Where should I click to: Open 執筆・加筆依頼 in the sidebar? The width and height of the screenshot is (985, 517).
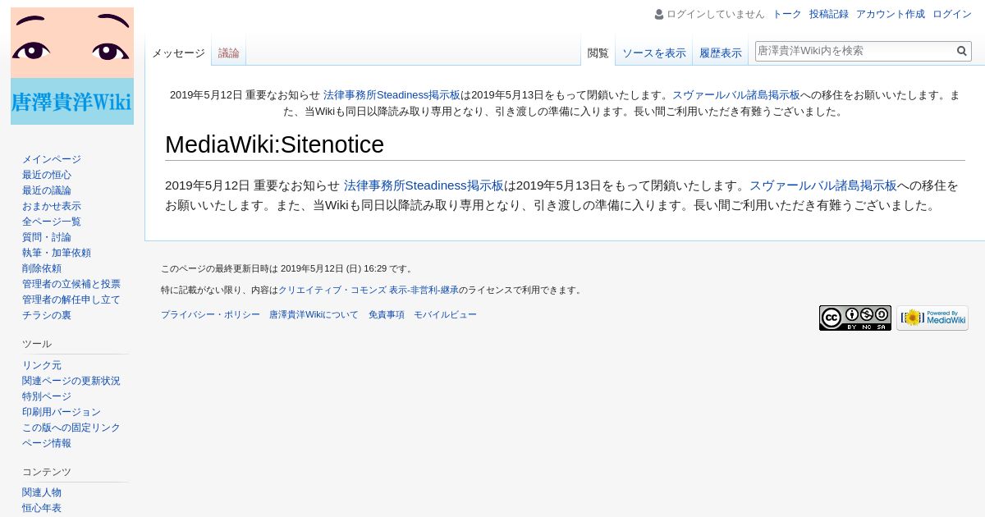click(57, 253)
